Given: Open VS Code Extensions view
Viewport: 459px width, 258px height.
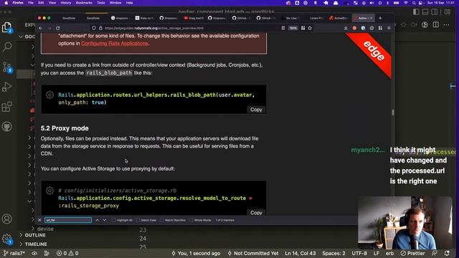Looking at the screenshot, I should [x=6, y=107].
